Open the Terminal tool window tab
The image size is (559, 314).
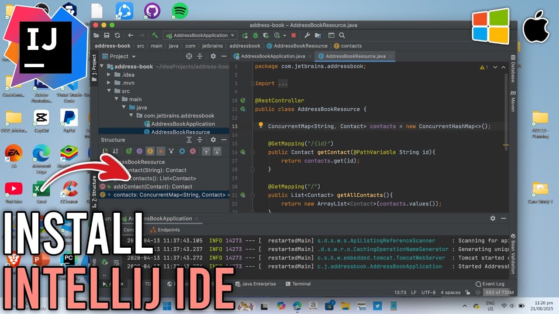(298, 284)
